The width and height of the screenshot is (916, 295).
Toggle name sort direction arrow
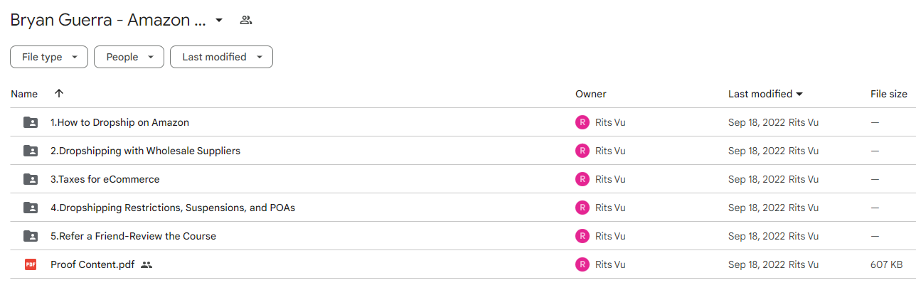tap(59, 94)
